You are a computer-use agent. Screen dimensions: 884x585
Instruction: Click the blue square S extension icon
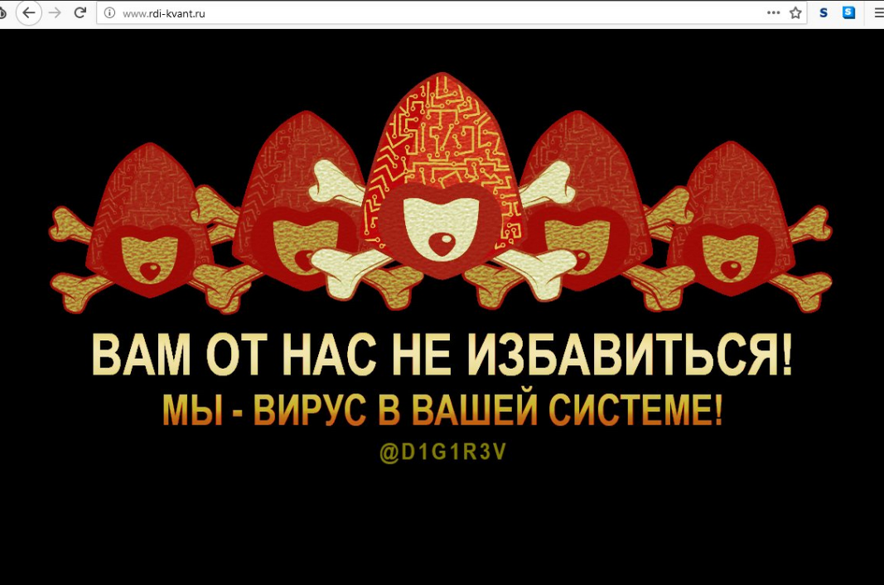[850, 13]
